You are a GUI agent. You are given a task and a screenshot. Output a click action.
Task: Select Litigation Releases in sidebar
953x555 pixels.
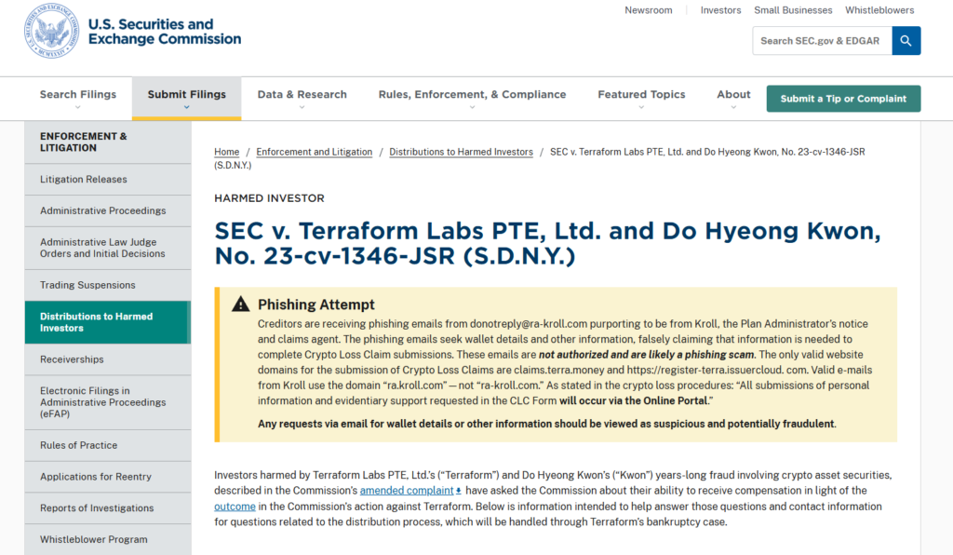point(108,180)
